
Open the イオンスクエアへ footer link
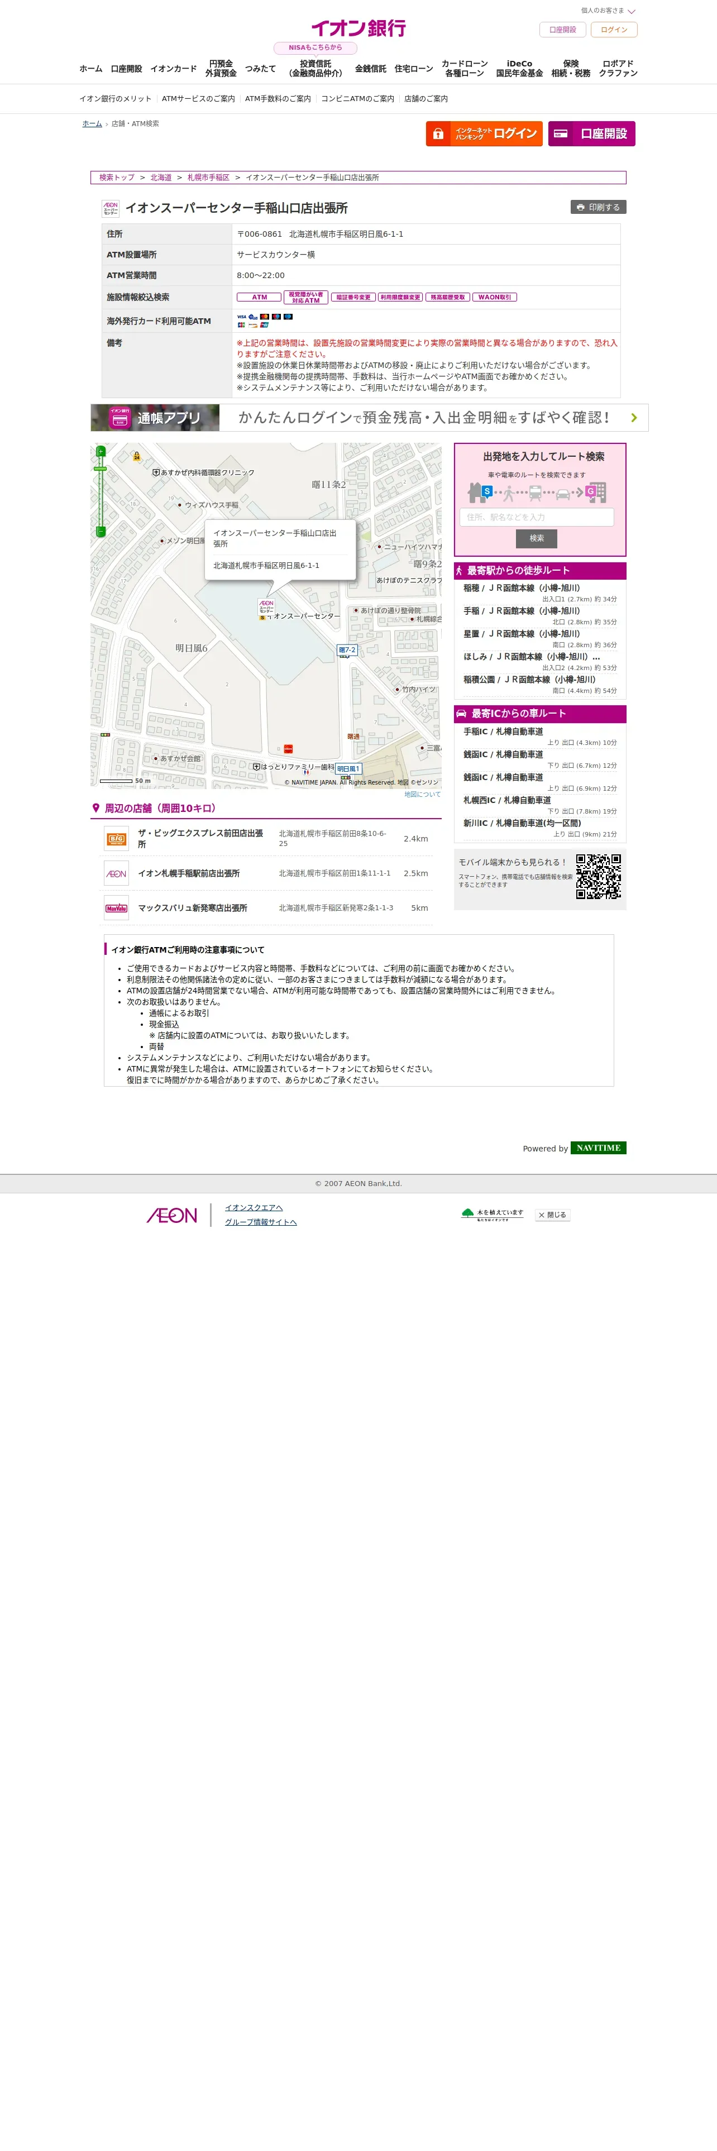pos(254,1207)
